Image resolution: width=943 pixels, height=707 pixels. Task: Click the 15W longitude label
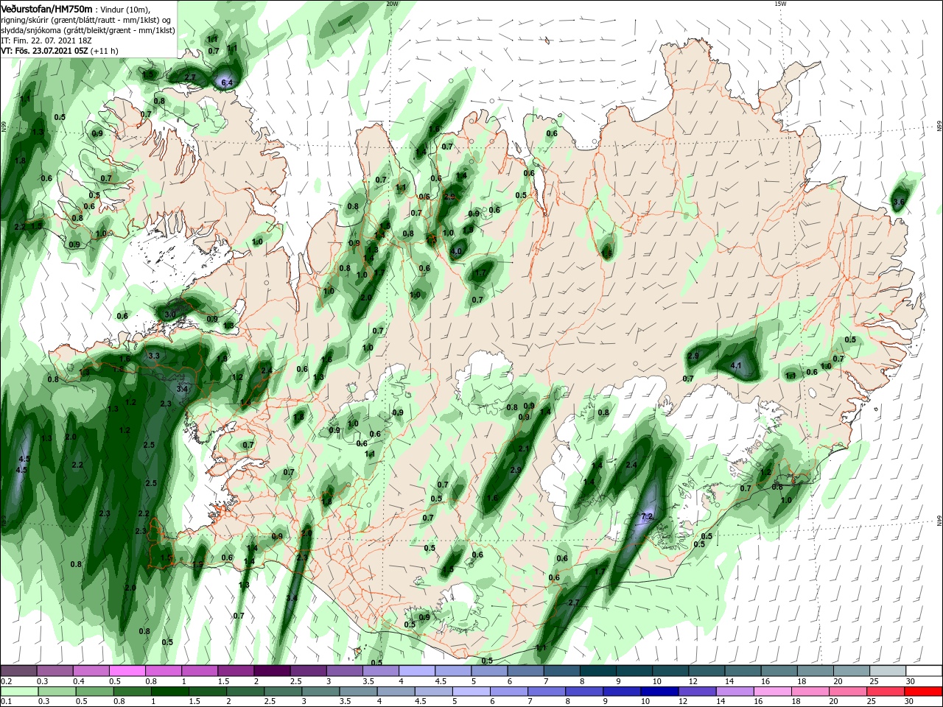click(780, 4)
